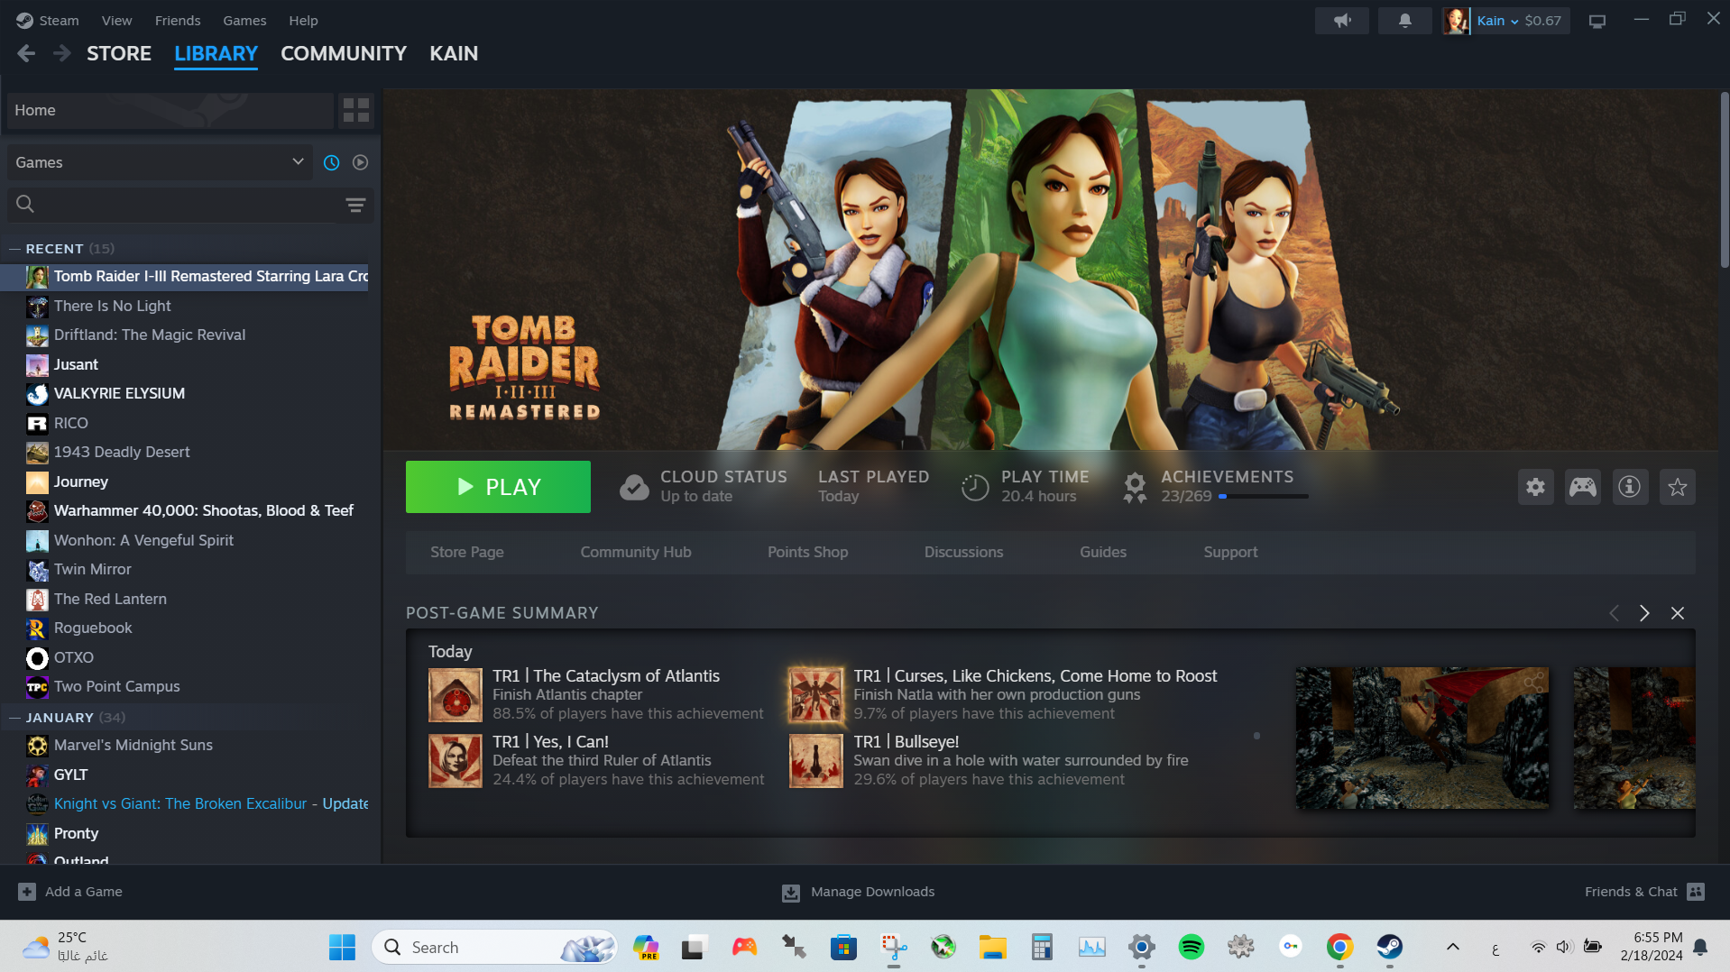Open the Windows Start menu
The image size is (1730, 972).
pyautogui.click(x=342, y=947)
